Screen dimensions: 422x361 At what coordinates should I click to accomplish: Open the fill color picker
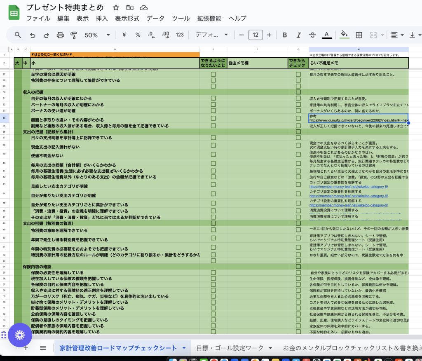point(344,35)
